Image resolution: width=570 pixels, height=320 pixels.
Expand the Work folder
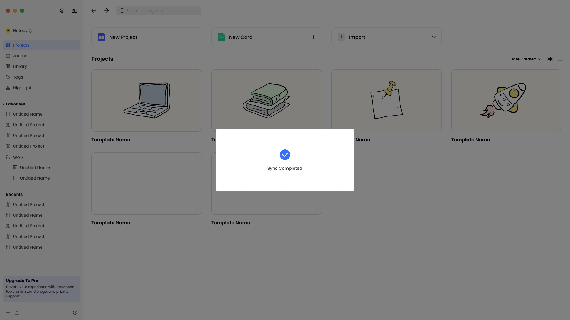[x=42, y=157]
